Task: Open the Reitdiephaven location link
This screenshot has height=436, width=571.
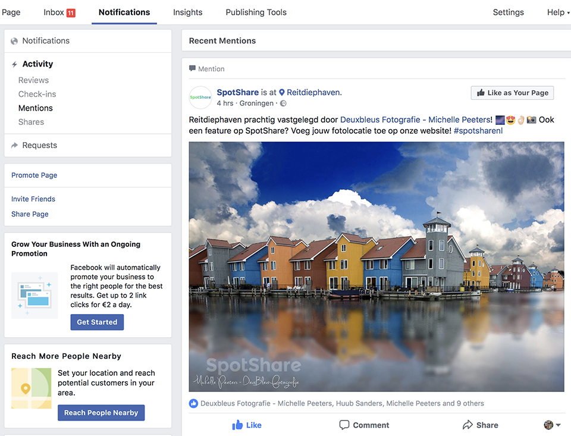Action: coord(314,93)
